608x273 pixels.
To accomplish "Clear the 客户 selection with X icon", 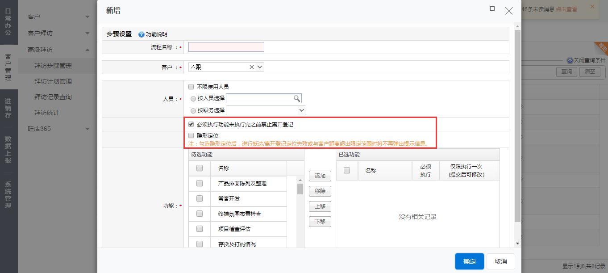I will pos(252,67).
